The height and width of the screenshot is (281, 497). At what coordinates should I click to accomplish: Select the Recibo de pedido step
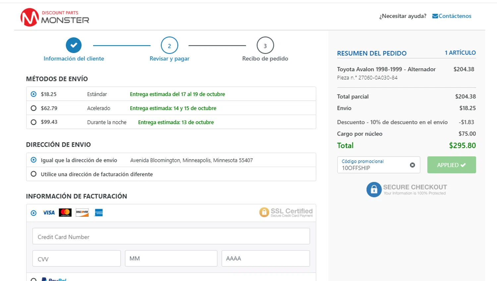265,59
